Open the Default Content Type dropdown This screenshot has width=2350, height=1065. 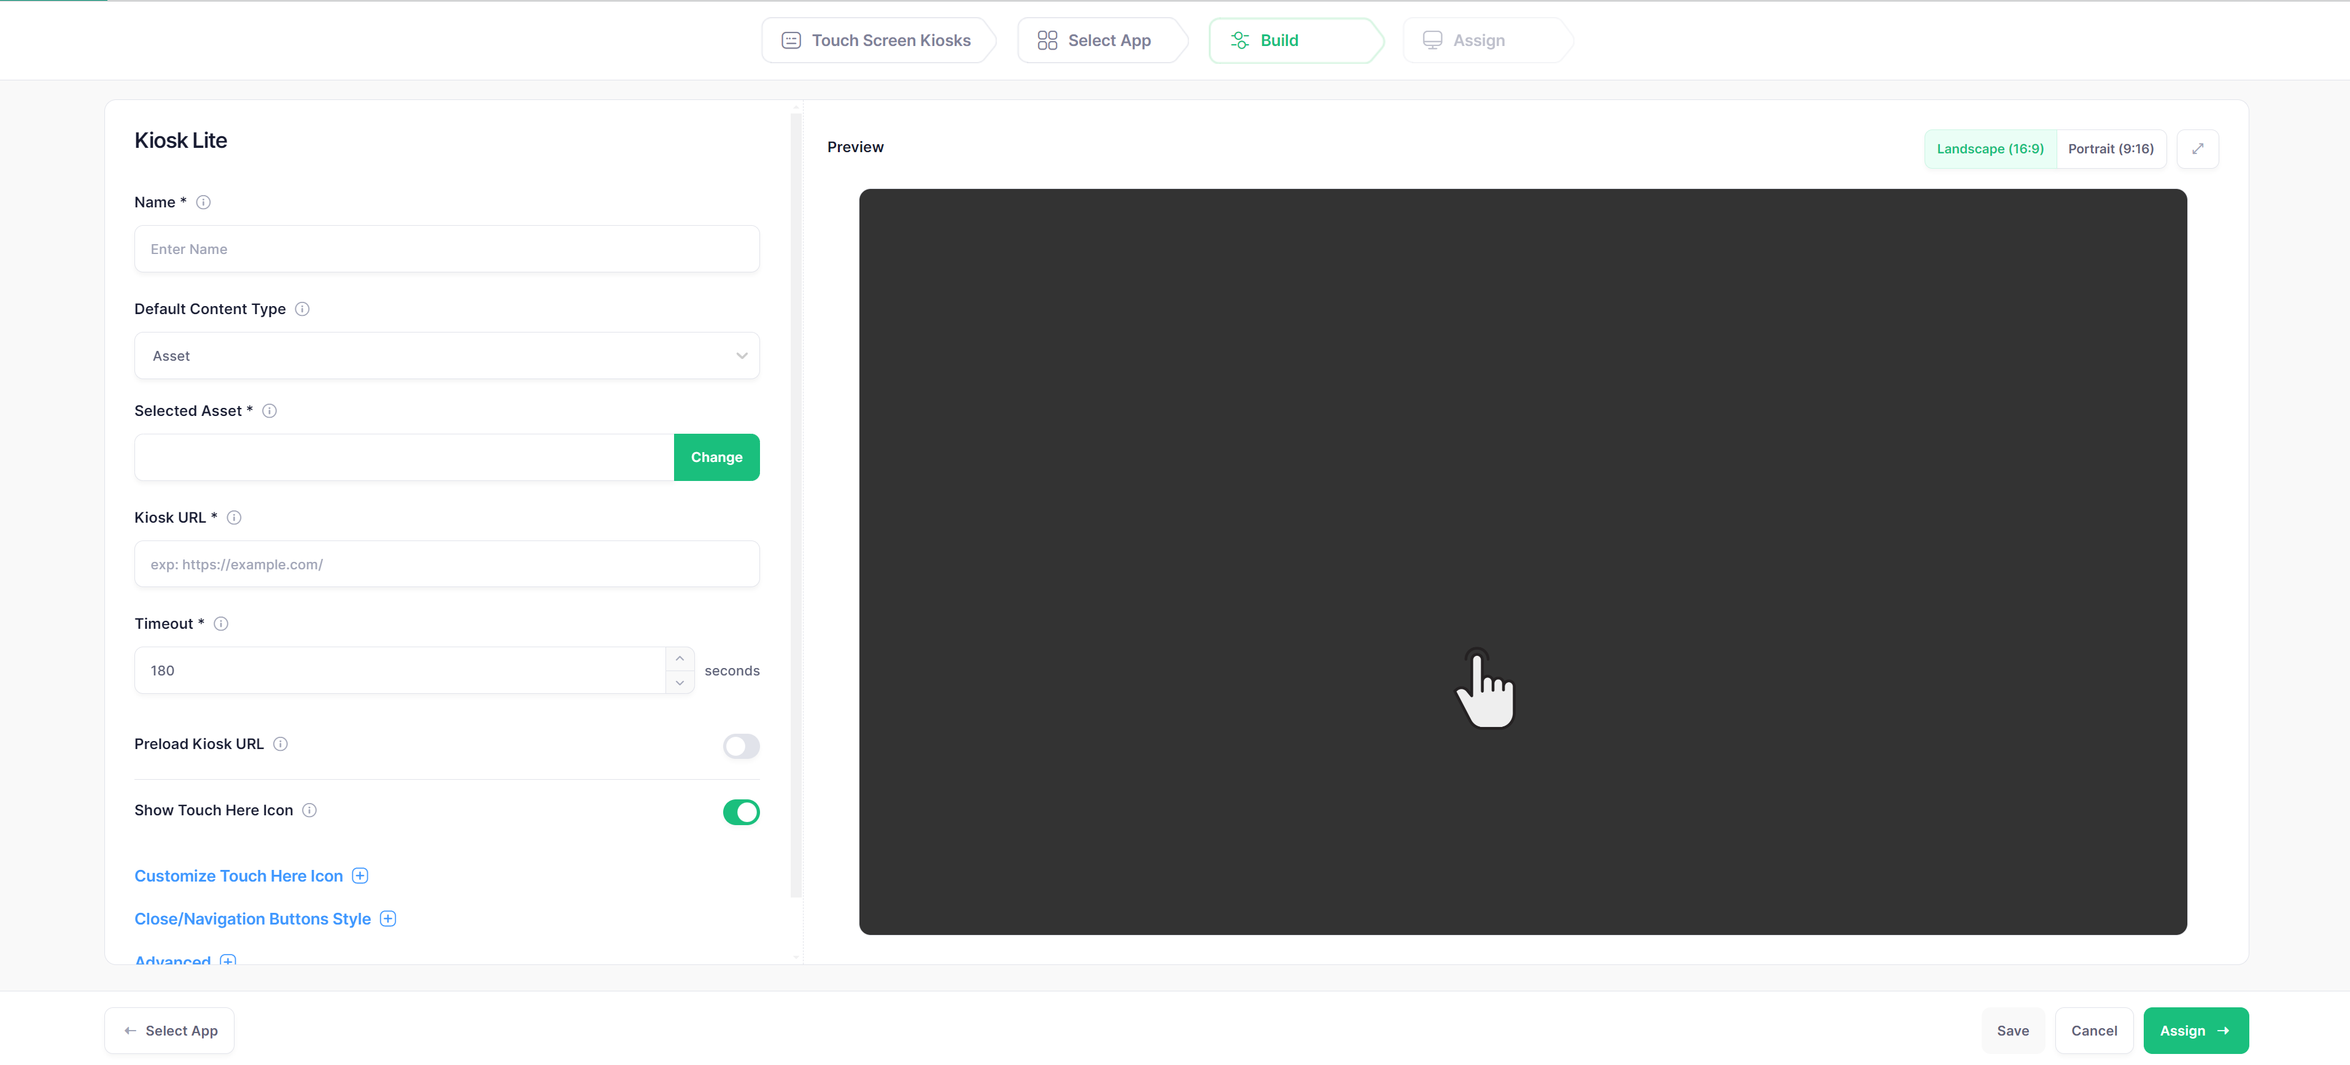pos(447,356)
